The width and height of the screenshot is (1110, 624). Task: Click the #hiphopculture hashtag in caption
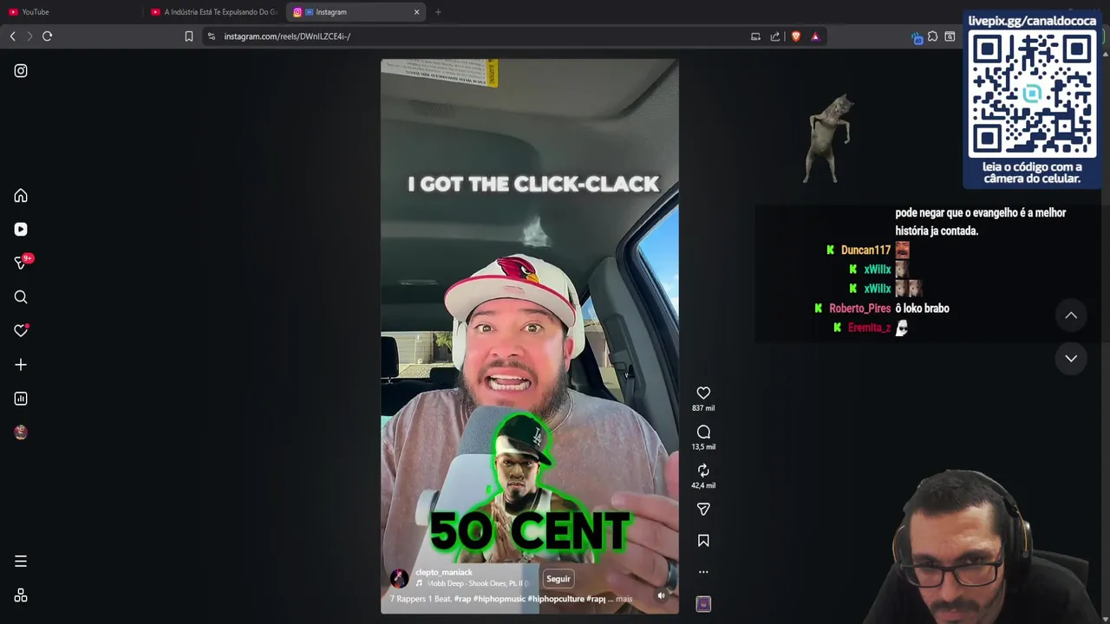[556, 599]
